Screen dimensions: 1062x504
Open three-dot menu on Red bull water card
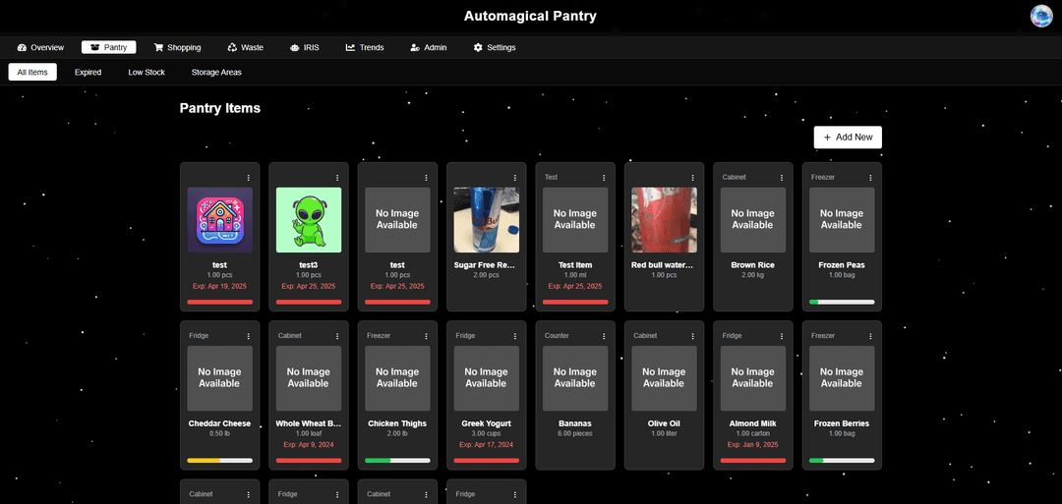point(693,177)
